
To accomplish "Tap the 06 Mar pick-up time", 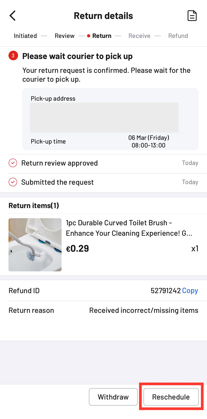I will (148, 141).
